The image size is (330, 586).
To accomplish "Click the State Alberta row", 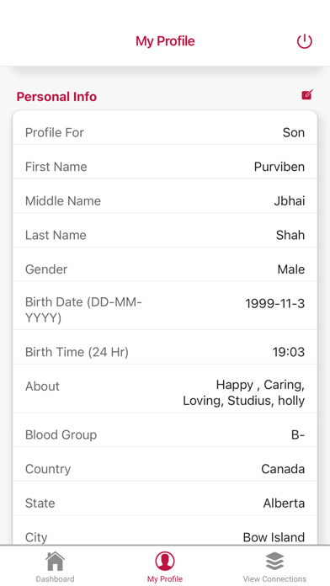I will [165, 503].
